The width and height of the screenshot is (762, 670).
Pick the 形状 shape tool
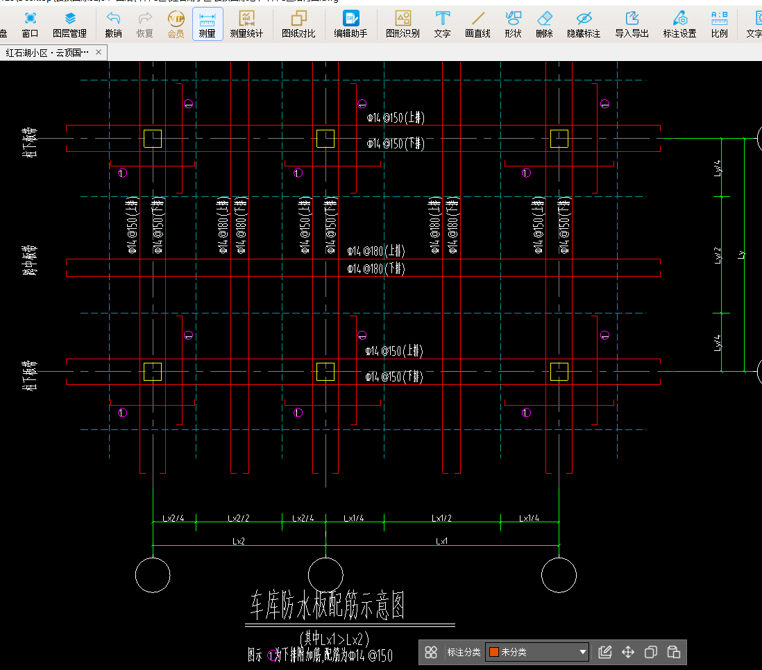(513, 25)
